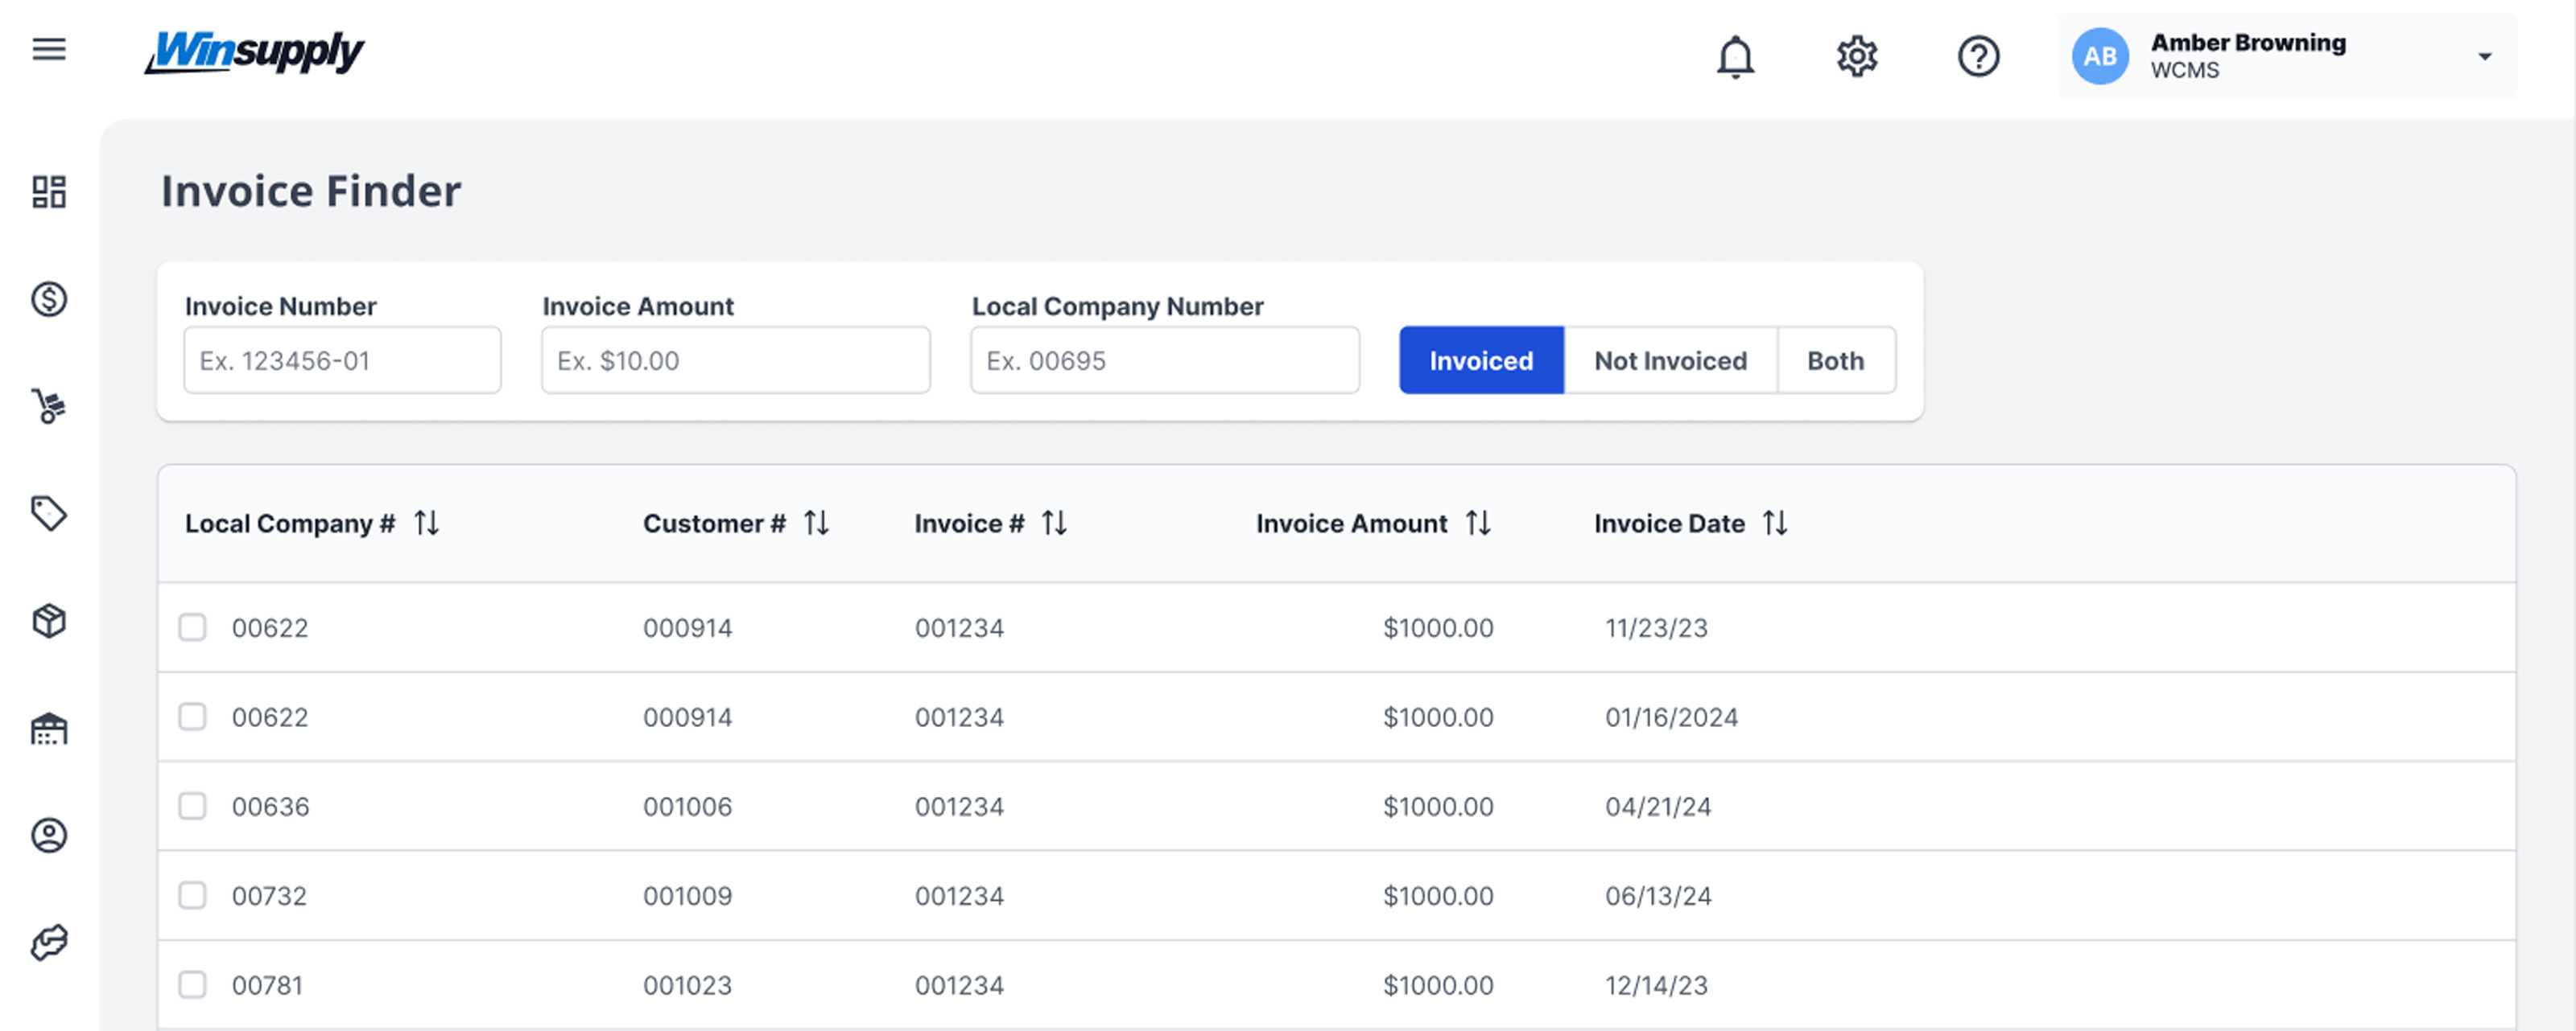Click the notifications bell icon
The image size is (2576, 1031).
[1735, 57]
